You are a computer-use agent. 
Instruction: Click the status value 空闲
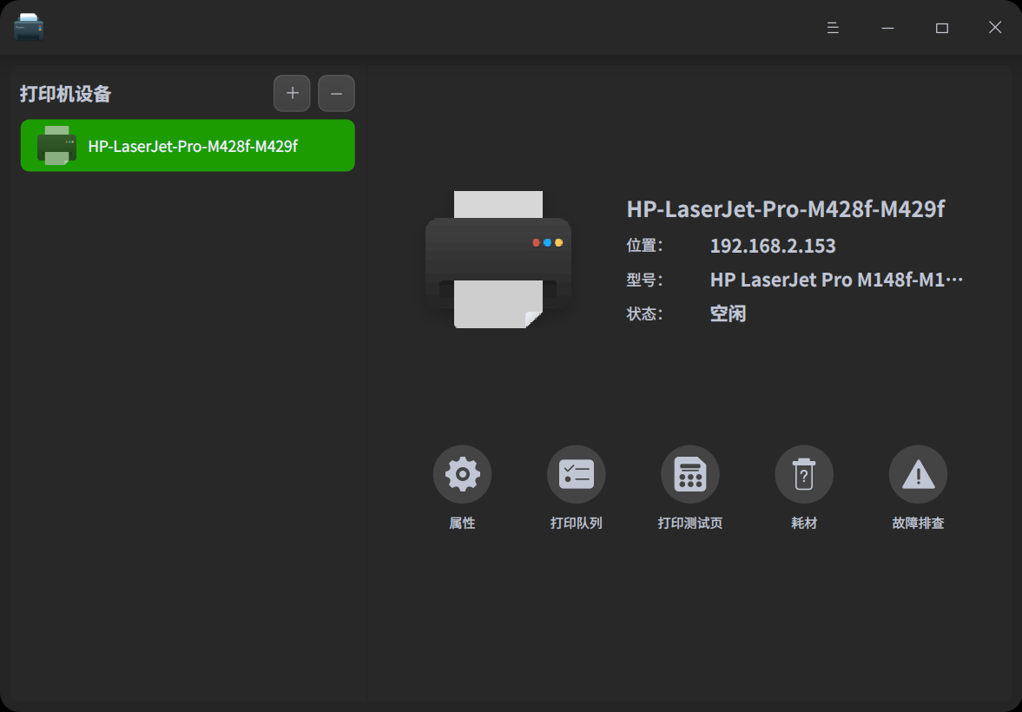pyautogui.click(x=728, y=313)
